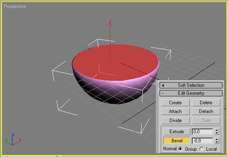Select the Local normal radio button
Viewport: 228px width, 157px height.
[201, 149]
